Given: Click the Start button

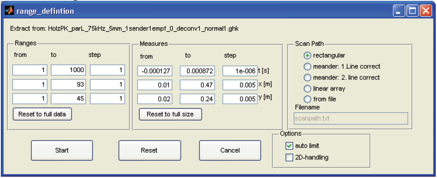Looking at the screenshot, I should [62, 150].
